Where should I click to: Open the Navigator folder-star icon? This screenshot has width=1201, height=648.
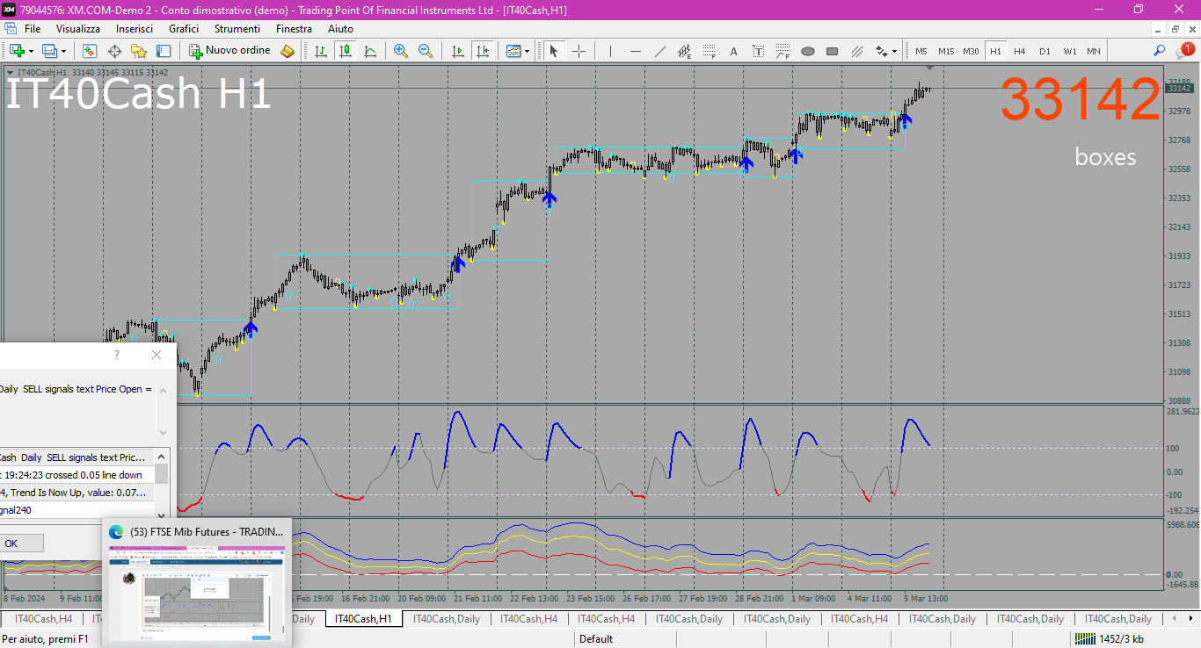pos(139,51)
